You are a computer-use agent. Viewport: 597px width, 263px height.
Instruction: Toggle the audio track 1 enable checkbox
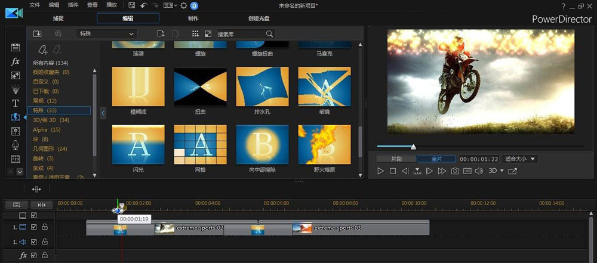click(34, 242)
